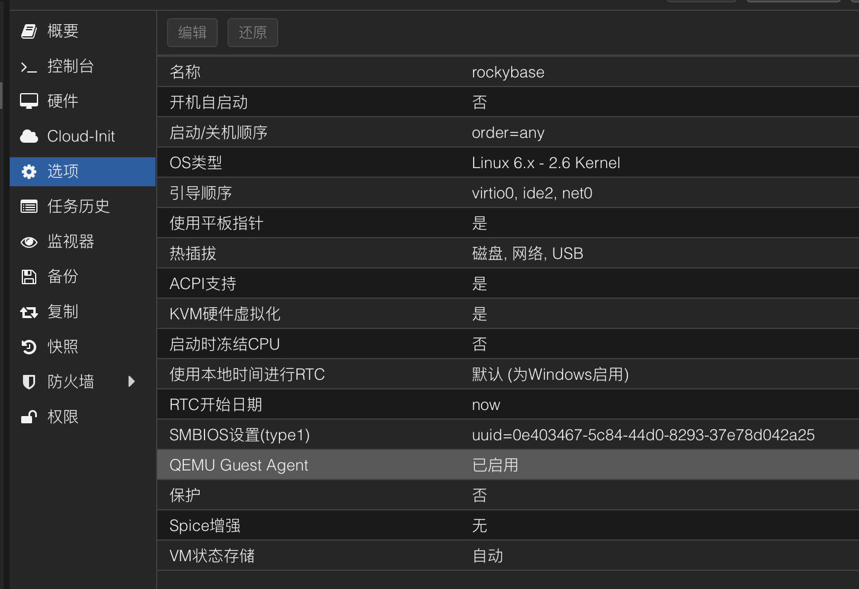Click the 还原 button

click(252, 33)
